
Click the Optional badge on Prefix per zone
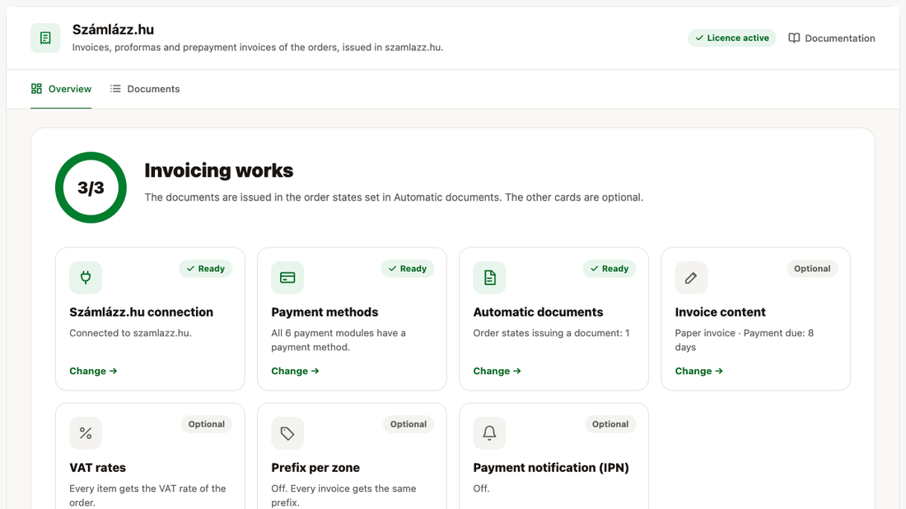coord(408,424)
